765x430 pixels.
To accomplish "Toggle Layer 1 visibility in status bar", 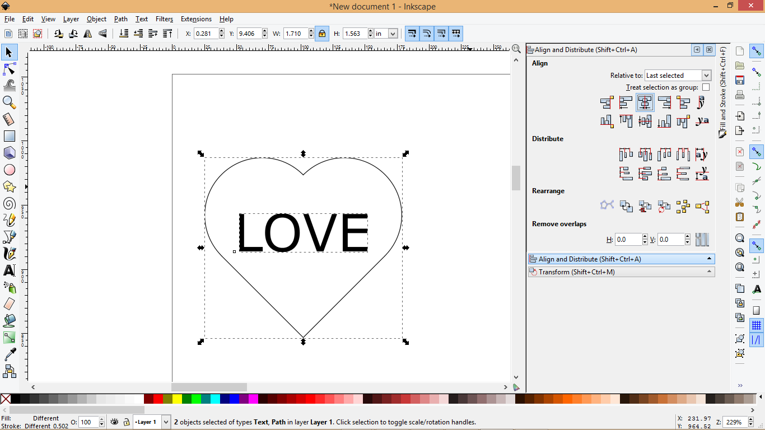I will coord(114,422).
